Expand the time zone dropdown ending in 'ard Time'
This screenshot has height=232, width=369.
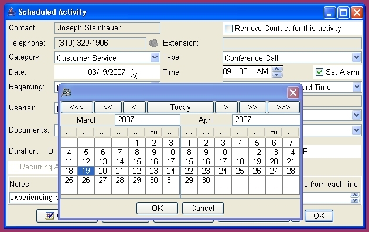pyautogui.click(x=357, y=87)
